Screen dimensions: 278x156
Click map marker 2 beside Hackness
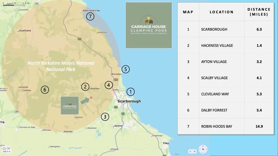[x=85, y=87]
